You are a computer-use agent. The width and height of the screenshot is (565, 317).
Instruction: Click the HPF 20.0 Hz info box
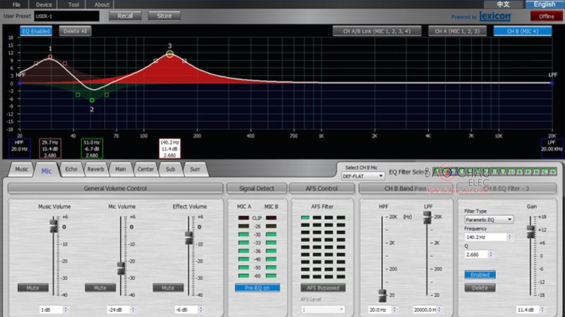19,148
